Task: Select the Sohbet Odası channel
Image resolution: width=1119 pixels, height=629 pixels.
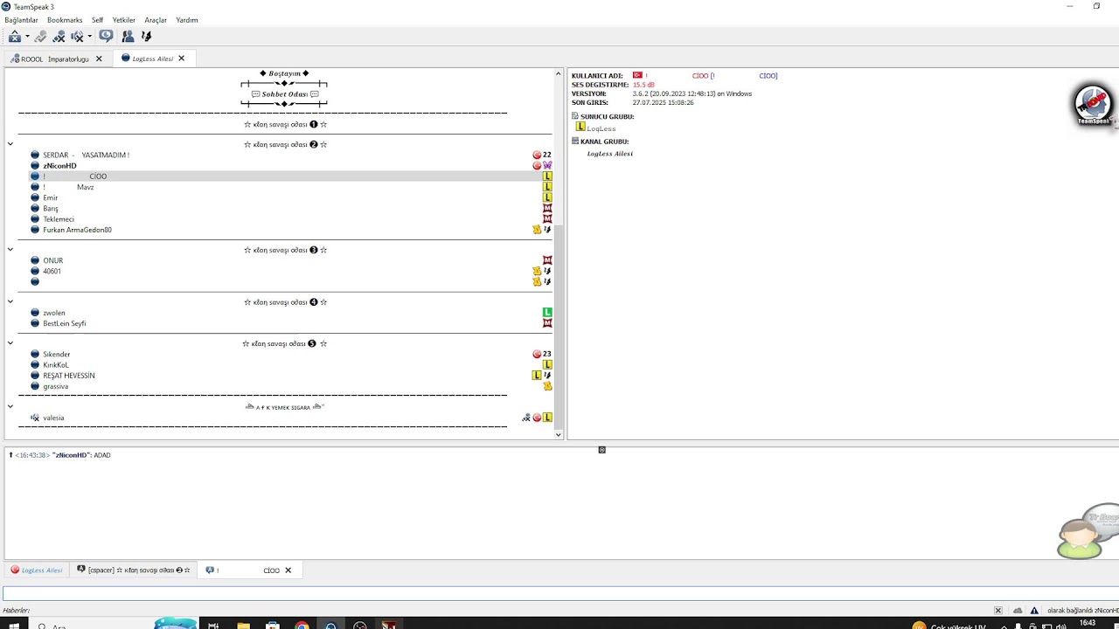Action: [284, 94]
